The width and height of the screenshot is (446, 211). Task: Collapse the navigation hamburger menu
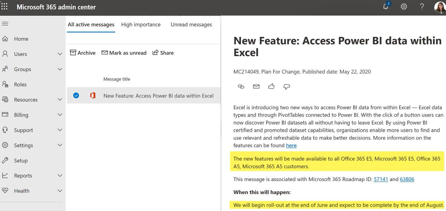pos(5,24)
